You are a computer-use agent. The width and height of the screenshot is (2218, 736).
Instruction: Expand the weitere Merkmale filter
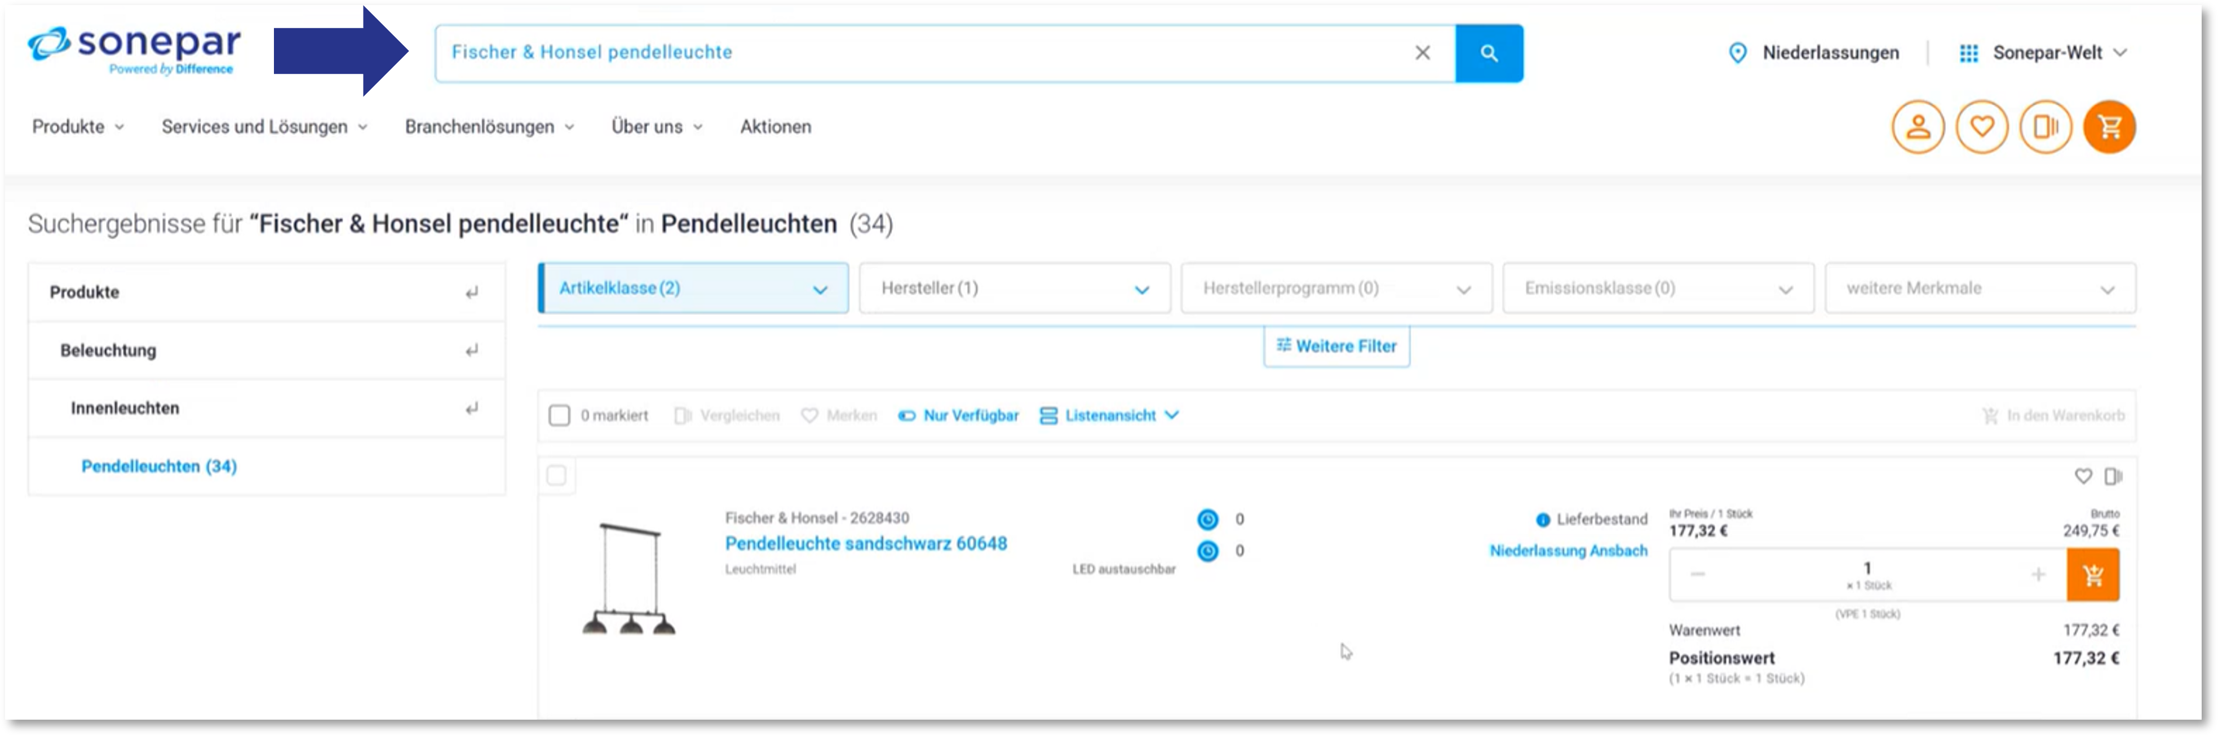pyautogui.click(x=1980, y=289)
